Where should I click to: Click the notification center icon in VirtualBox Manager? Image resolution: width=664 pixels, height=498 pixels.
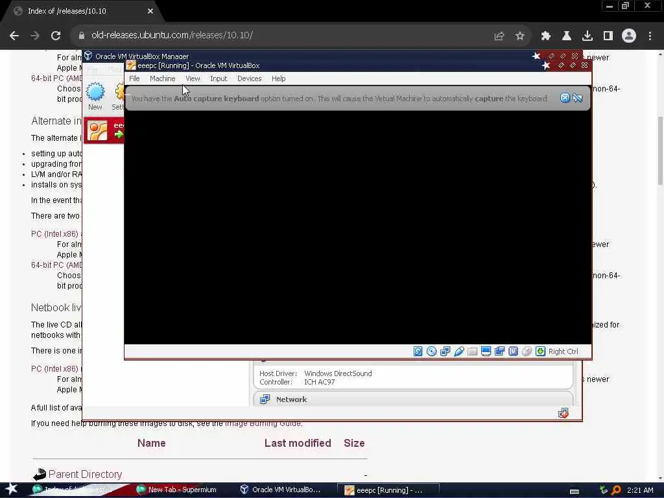point(563,413)
